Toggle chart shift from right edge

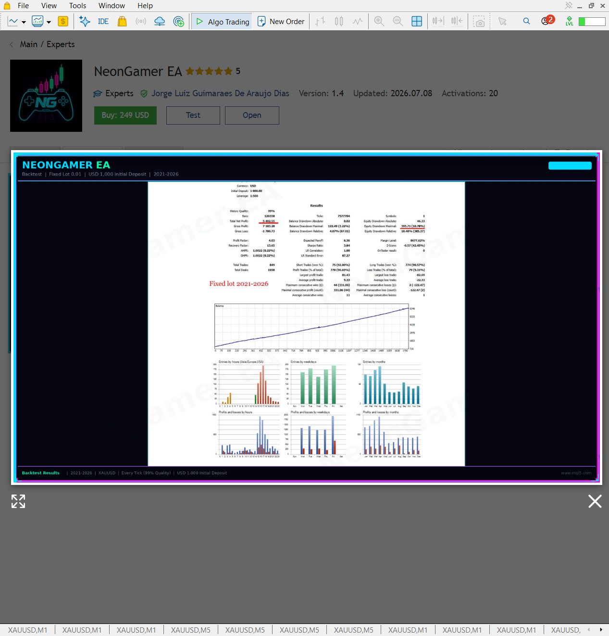click(x=457, y=21)
